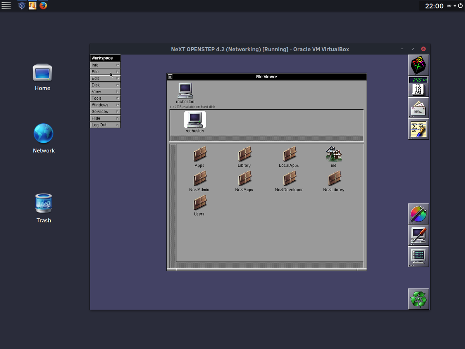Open the color wheel app in the dock

point(418,214)
